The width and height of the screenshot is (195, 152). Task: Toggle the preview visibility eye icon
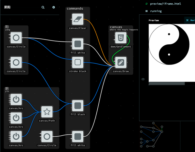(x=143, y=79)
